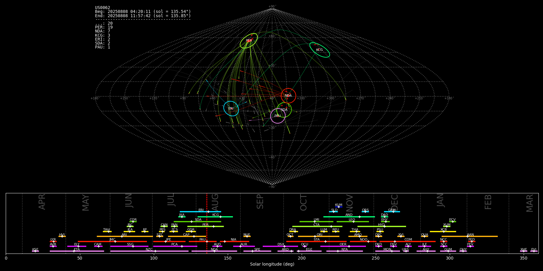Select the violet PAU radiant circle
The height and width of the screenshot is (271, 543).
(x=278, y=116)
